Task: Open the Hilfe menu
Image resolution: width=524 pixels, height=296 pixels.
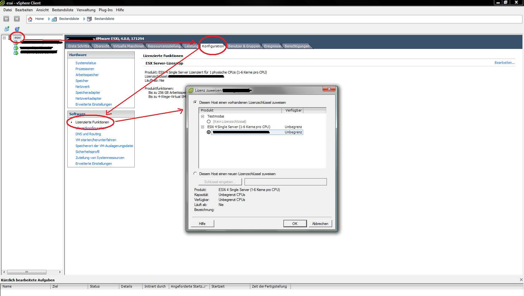Action: click(120, 10)
